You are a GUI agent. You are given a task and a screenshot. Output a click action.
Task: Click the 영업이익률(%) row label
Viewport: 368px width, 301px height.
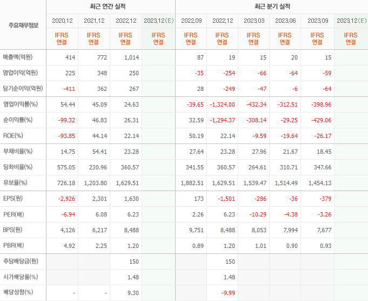coord(20,104)
